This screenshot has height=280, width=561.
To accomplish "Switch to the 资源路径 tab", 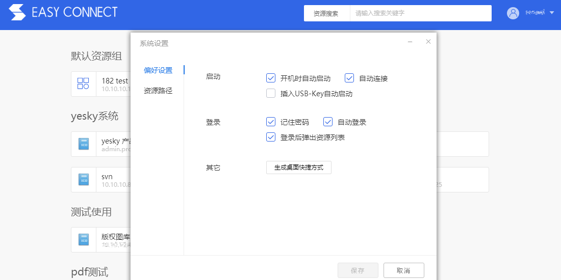I will coord(158,91).
